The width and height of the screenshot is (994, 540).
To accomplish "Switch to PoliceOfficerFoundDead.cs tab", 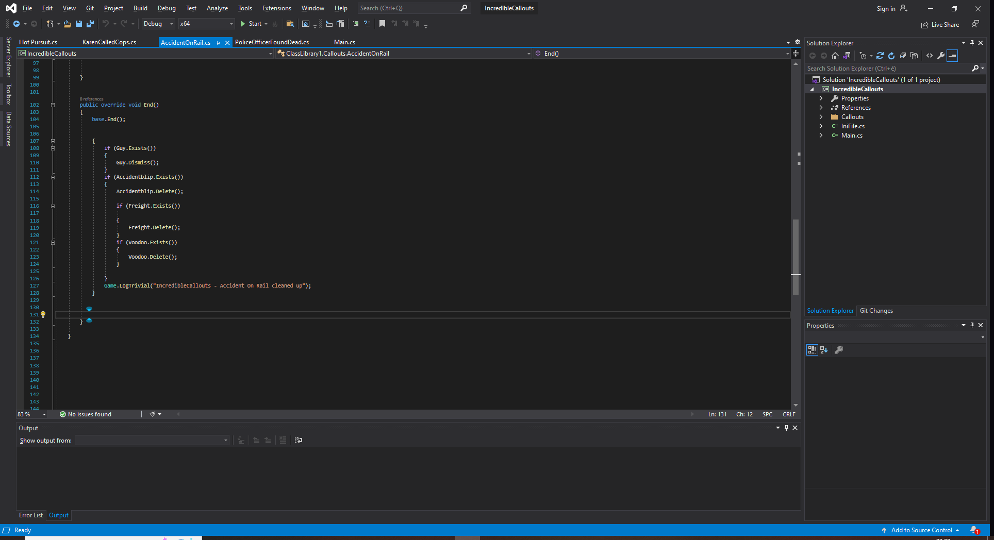I will tap(272, 42).
